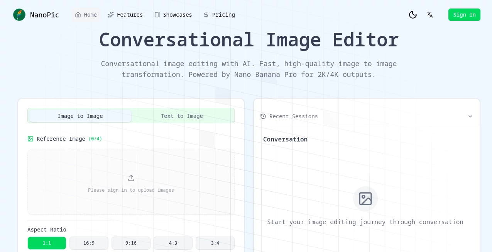Expand the Recent Sessions chevron
Image resolution: width=492 pixels, height=252 pixels.
[470, 116]
